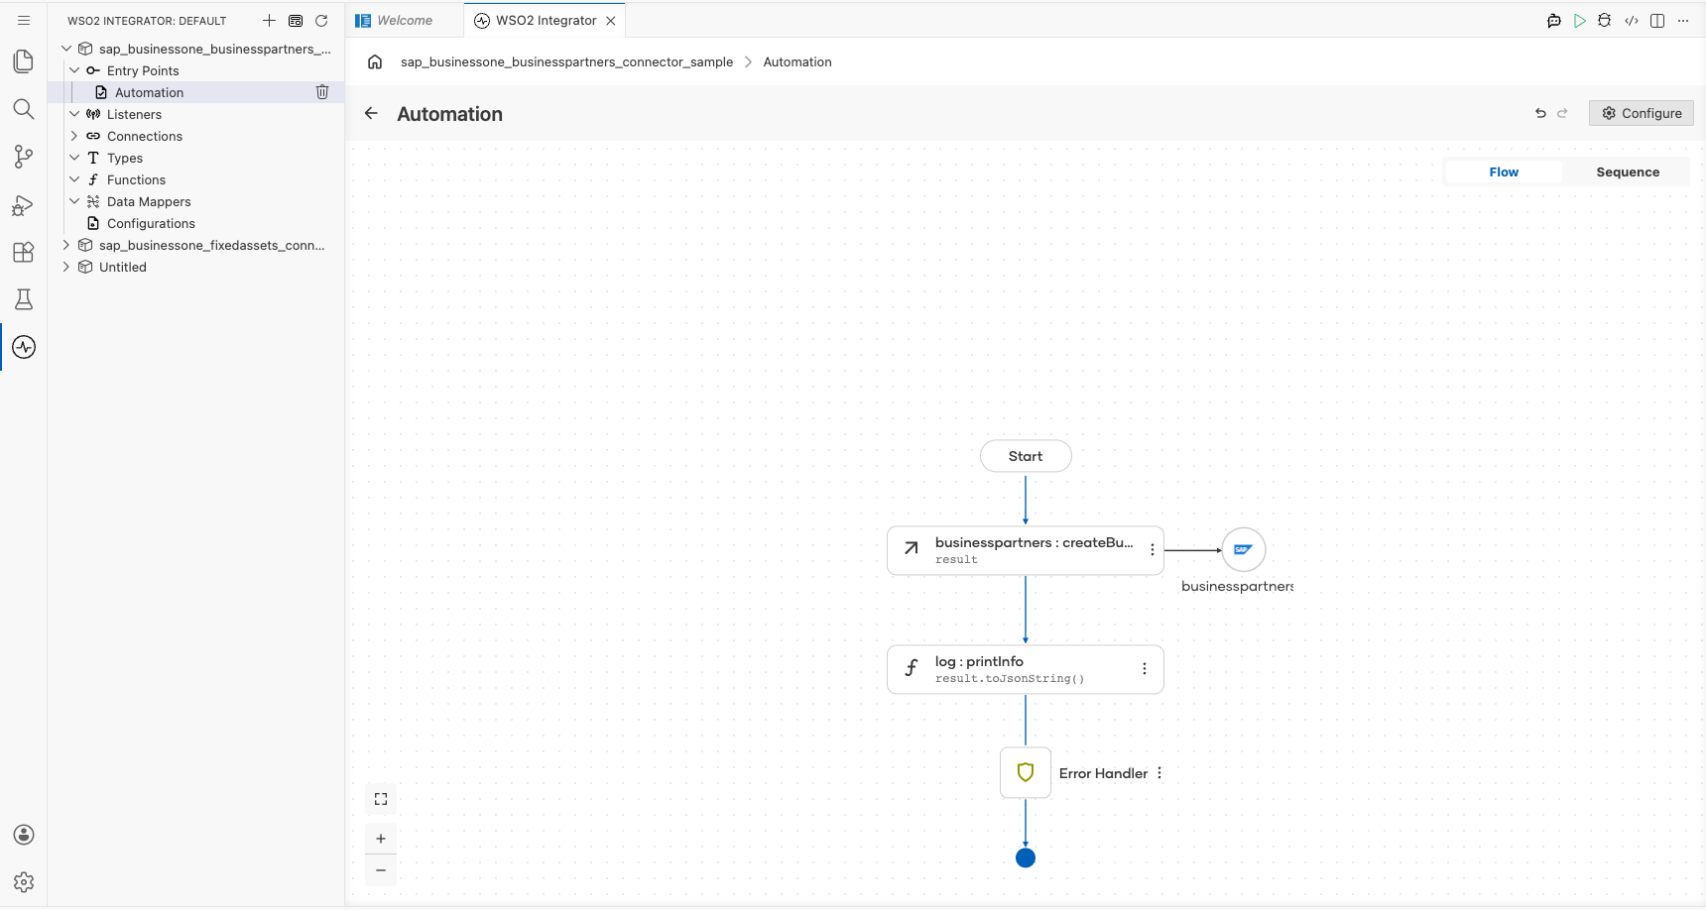The image size is (1706, 910).
Task: Open the Source Control view
Action: [24, 157]
